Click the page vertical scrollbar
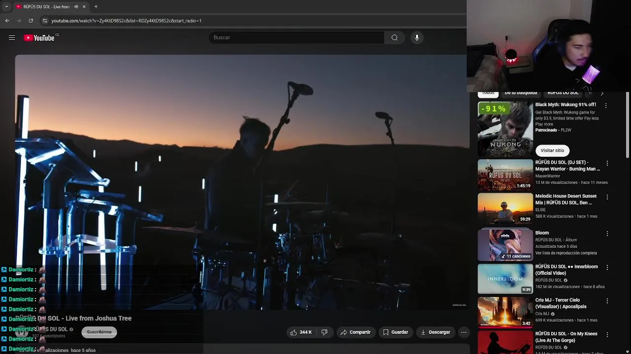This screenshot has width=631, height=354. coord(628,125)
